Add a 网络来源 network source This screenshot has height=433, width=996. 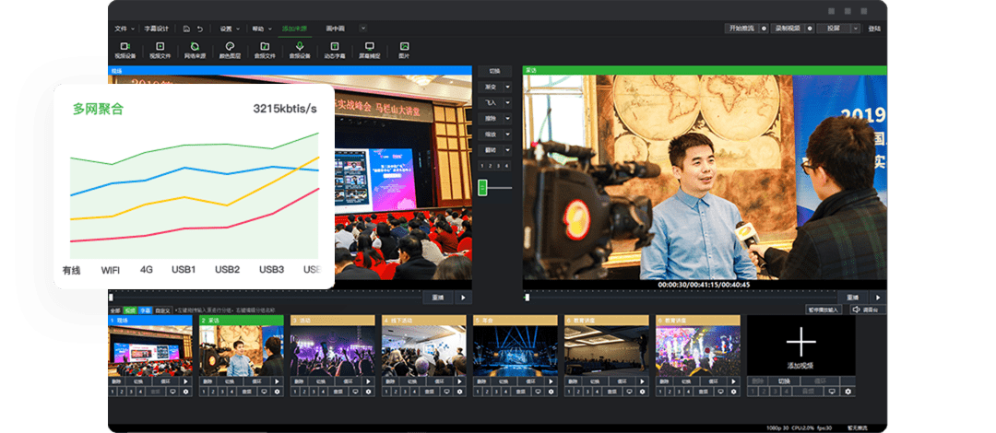195,48
